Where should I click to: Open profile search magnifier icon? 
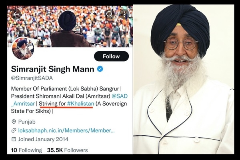(110, 14)
